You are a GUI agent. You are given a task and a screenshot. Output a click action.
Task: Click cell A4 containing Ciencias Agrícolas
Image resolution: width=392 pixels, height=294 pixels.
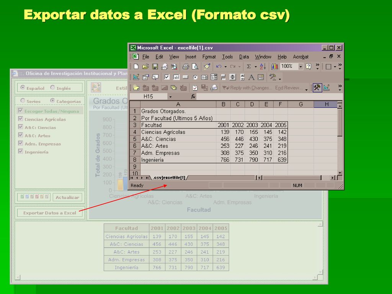pos(178,132)
